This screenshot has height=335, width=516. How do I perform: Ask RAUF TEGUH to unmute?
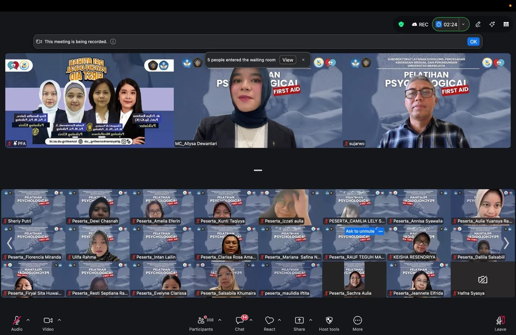coord(360,231)
